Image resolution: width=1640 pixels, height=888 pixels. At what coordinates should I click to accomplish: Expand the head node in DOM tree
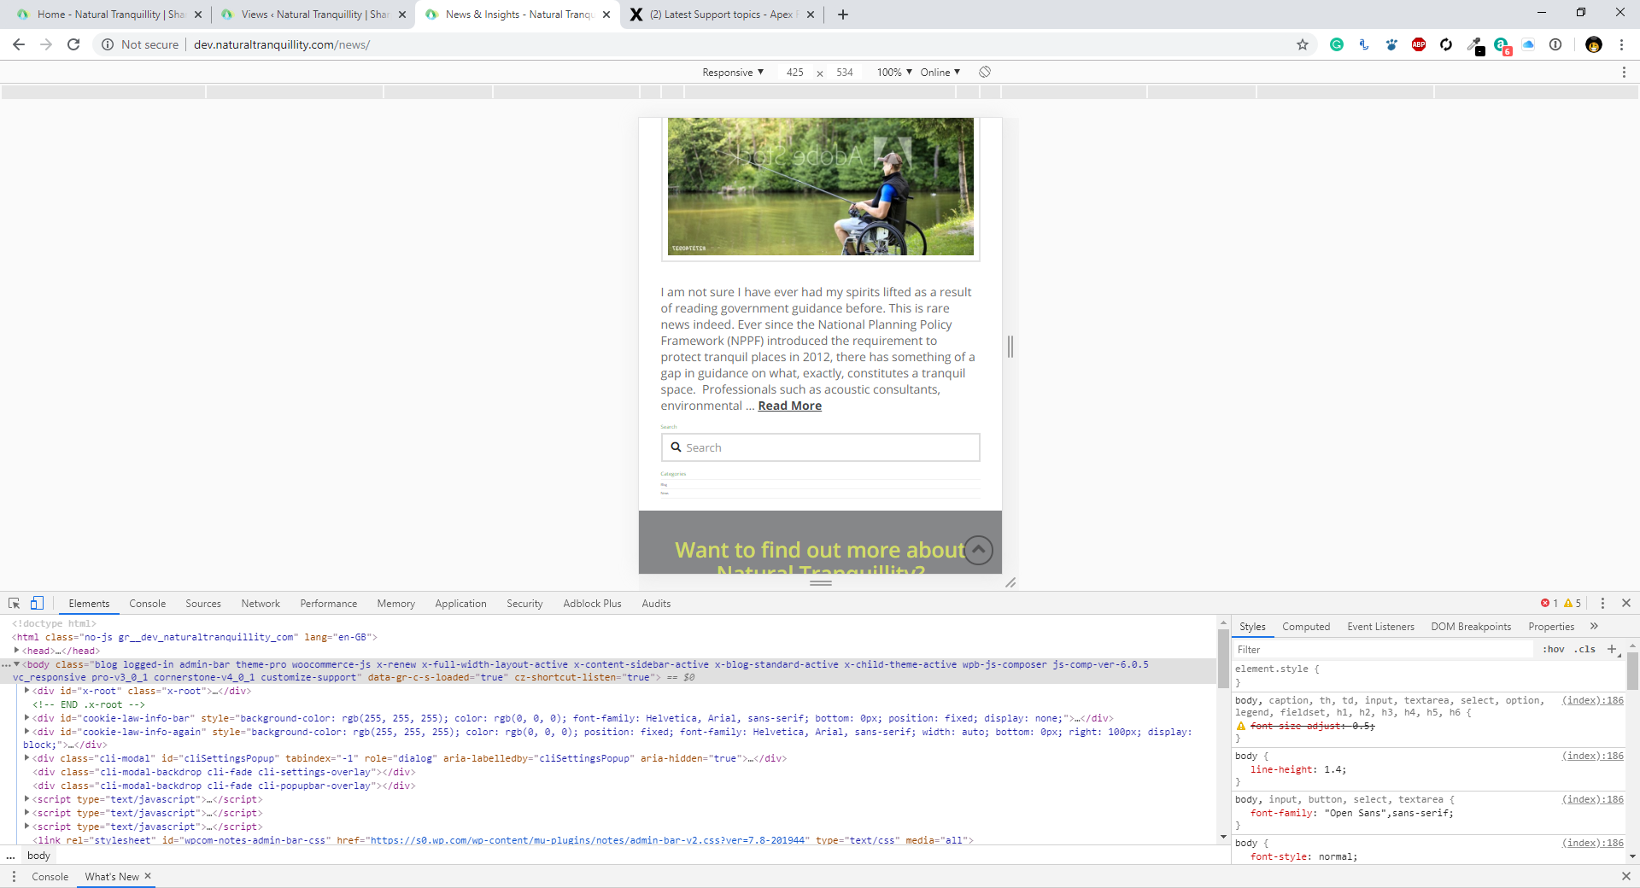(x=16, y=651)
